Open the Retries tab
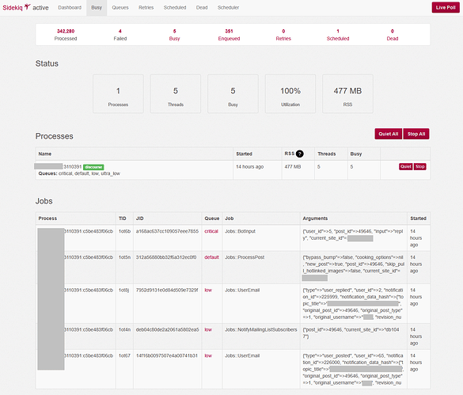The image size is (463, 395). click(x=146, y=8)
